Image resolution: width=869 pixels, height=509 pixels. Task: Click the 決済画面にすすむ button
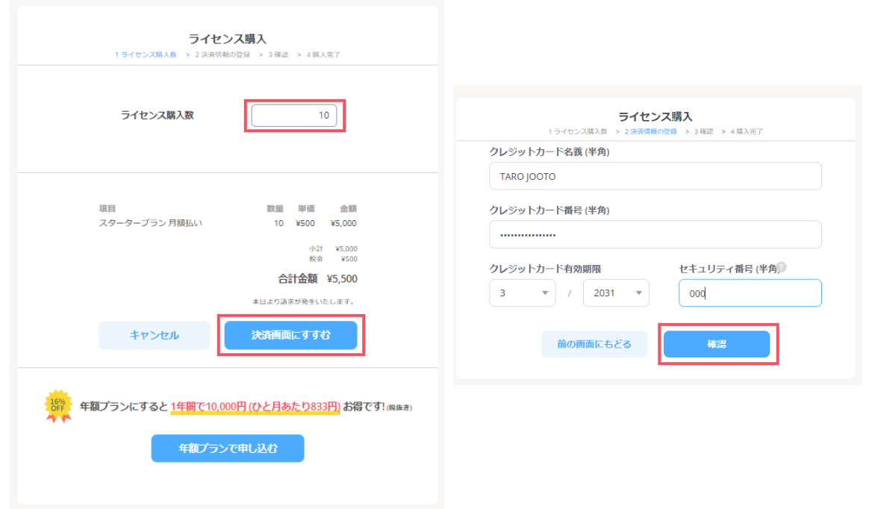(290, 335)
